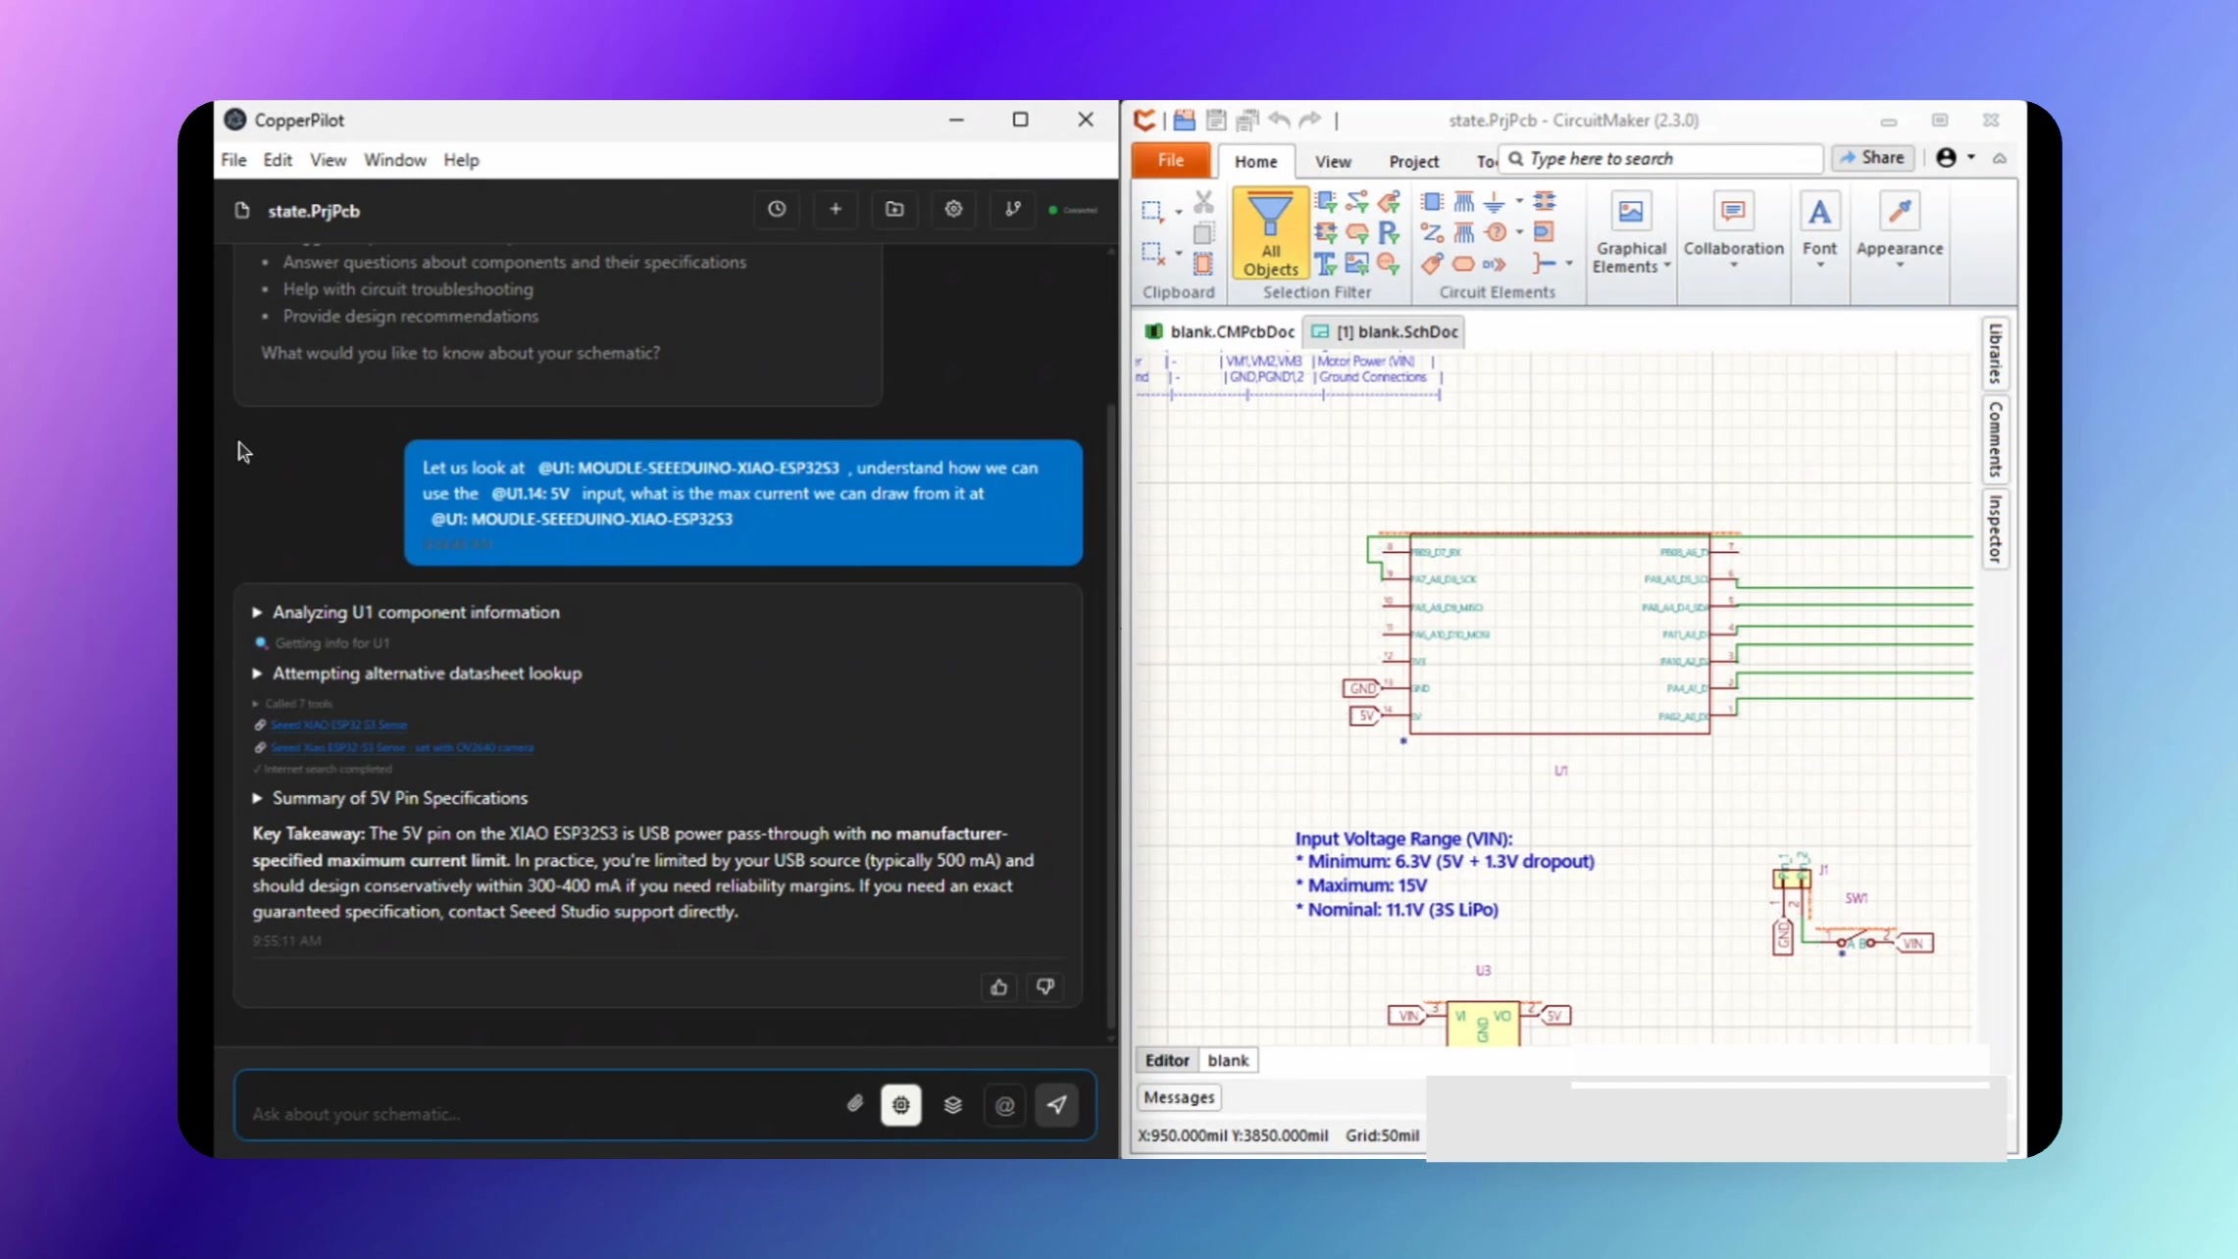This screenshot has width=2238, height=1259.
Task: Open the git branch icon in CopperPilot
Action: 1012,209
